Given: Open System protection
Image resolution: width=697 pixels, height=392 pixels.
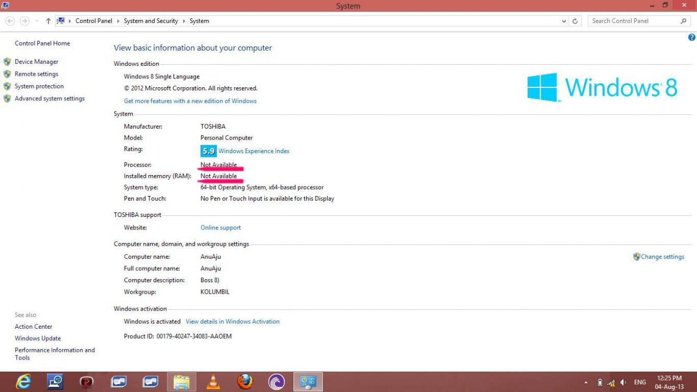Looking at the screenshot, I should pos(39,86).
